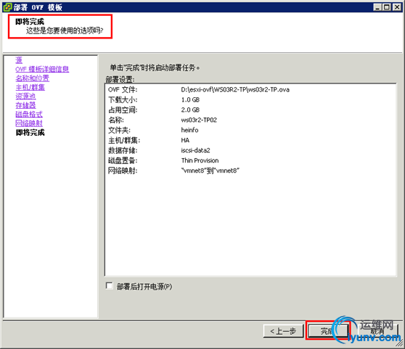Select current step 即将完成 in sidebar
This screenshot has width=405, height=349.
click(30, 132)
